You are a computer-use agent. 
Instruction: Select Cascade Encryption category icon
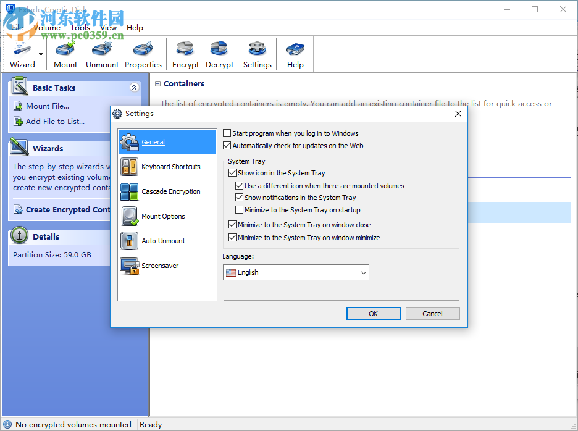click(x=130, y=191)
